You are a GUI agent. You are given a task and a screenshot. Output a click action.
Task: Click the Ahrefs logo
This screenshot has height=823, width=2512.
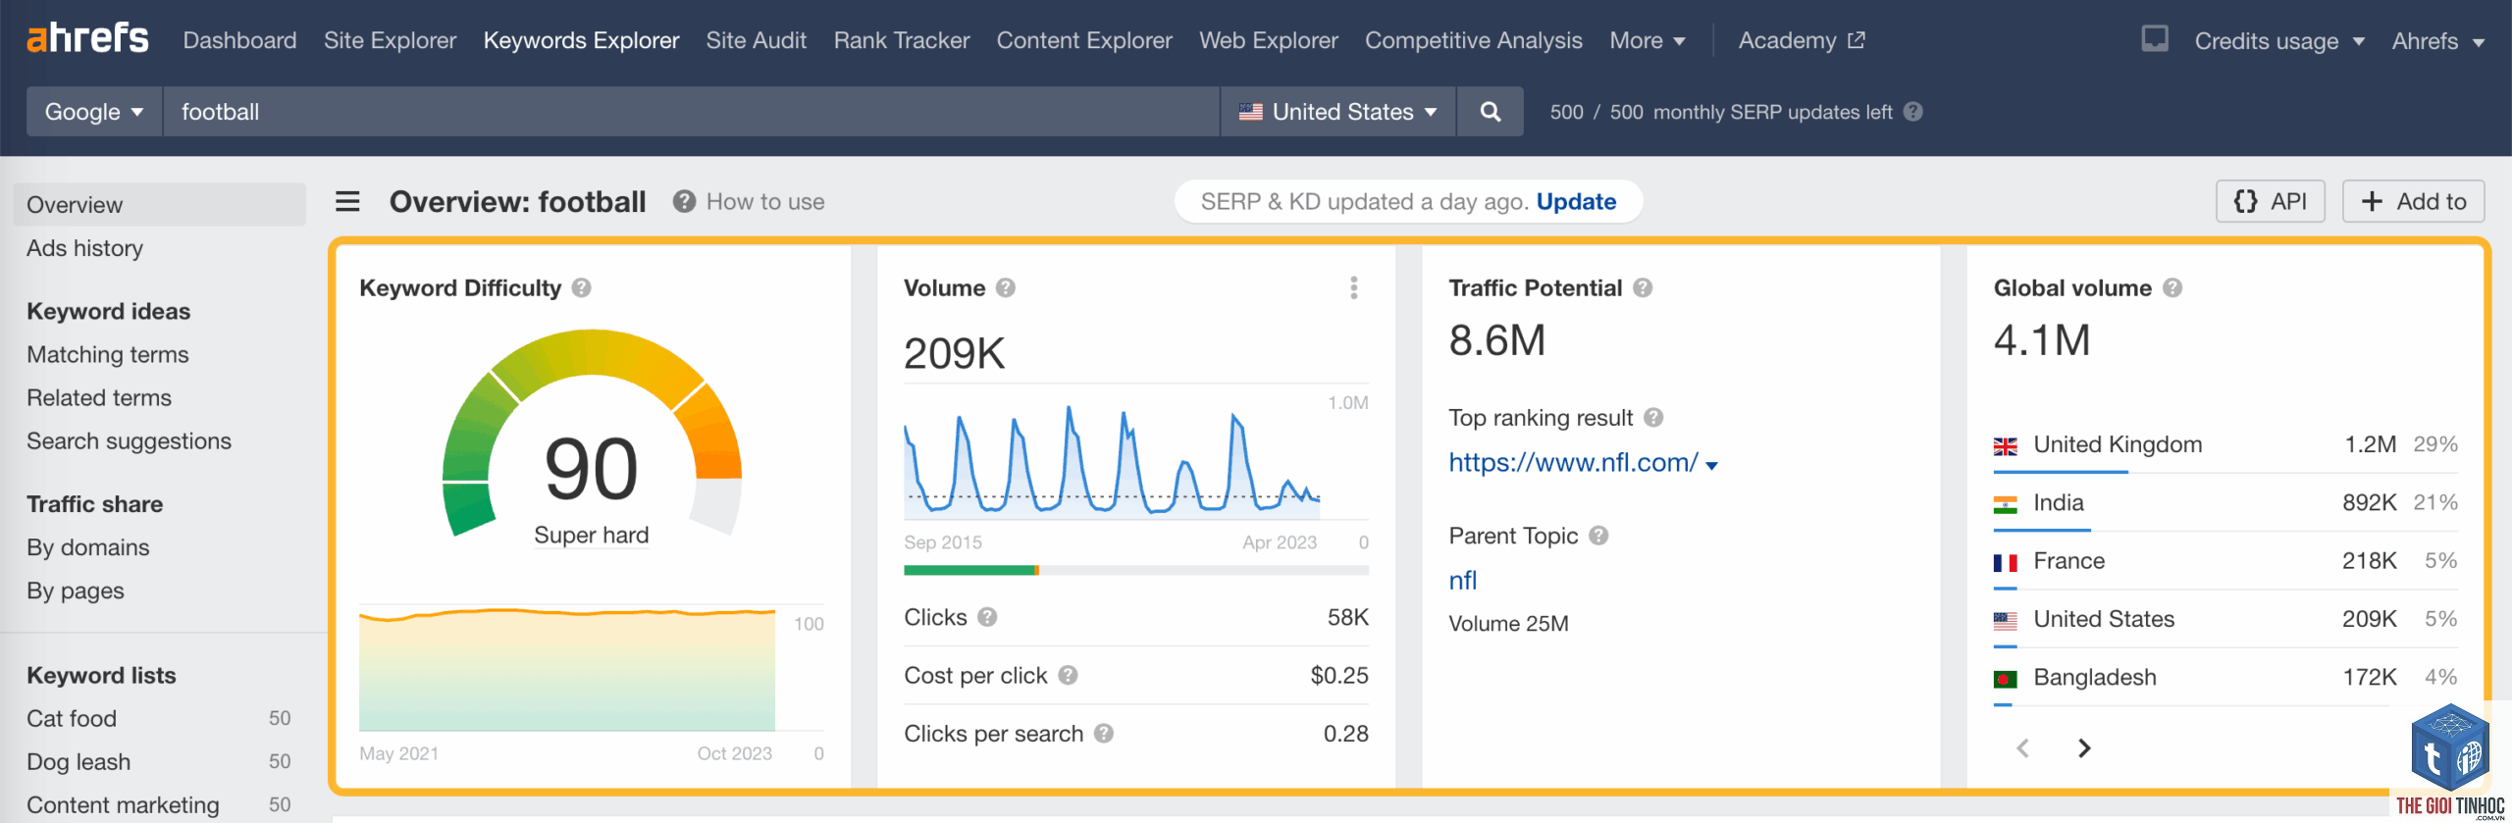tap(87, 39)
